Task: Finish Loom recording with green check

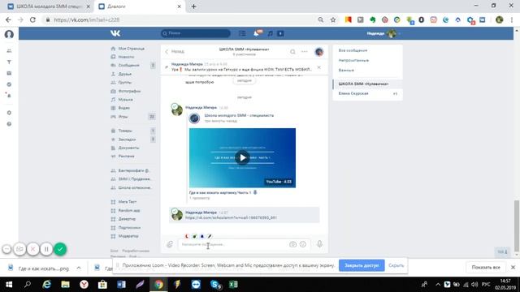Action: point(60,249)
